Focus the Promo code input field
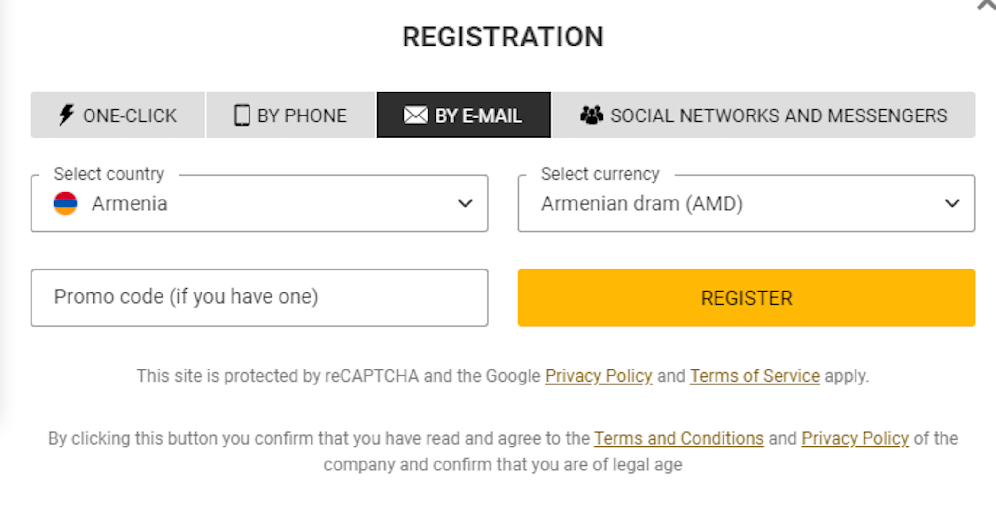Viewport: 996px width, 507px height. 259,298
